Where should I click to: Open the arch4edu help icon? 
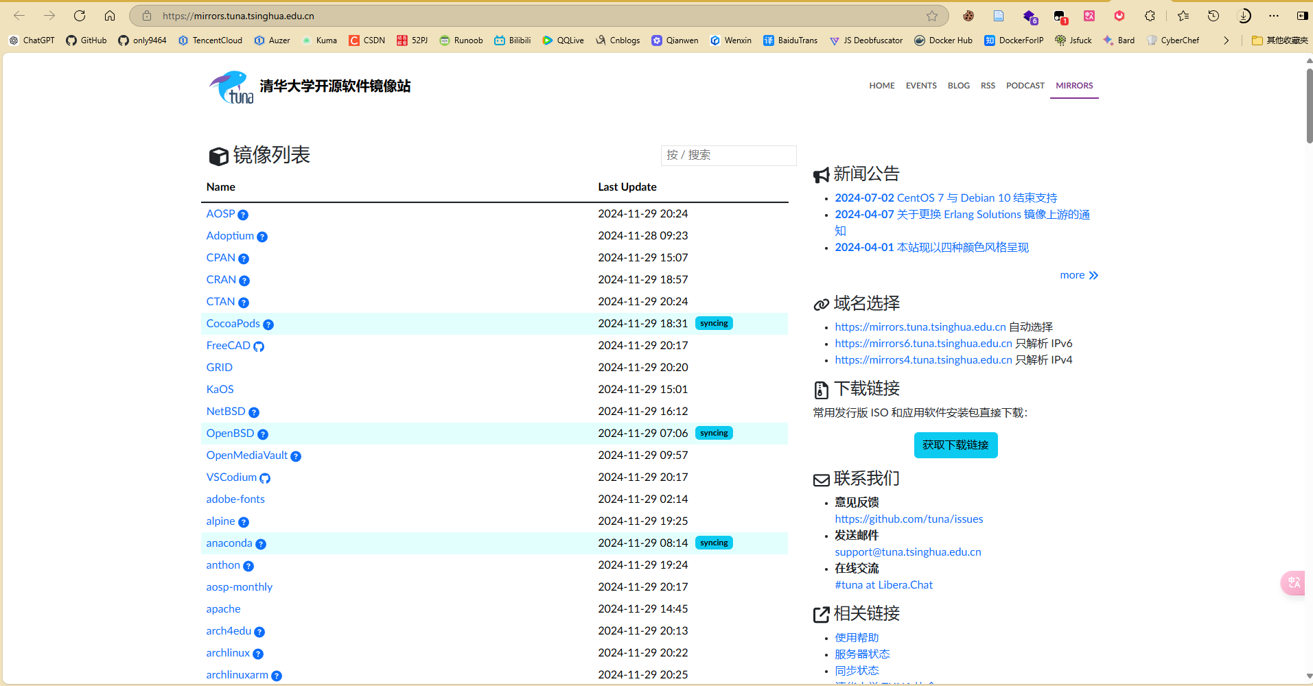(x=259, y=632)
